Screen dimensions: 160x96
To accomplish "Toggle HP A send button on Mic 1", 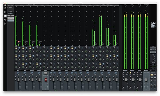I will [16, 48].
